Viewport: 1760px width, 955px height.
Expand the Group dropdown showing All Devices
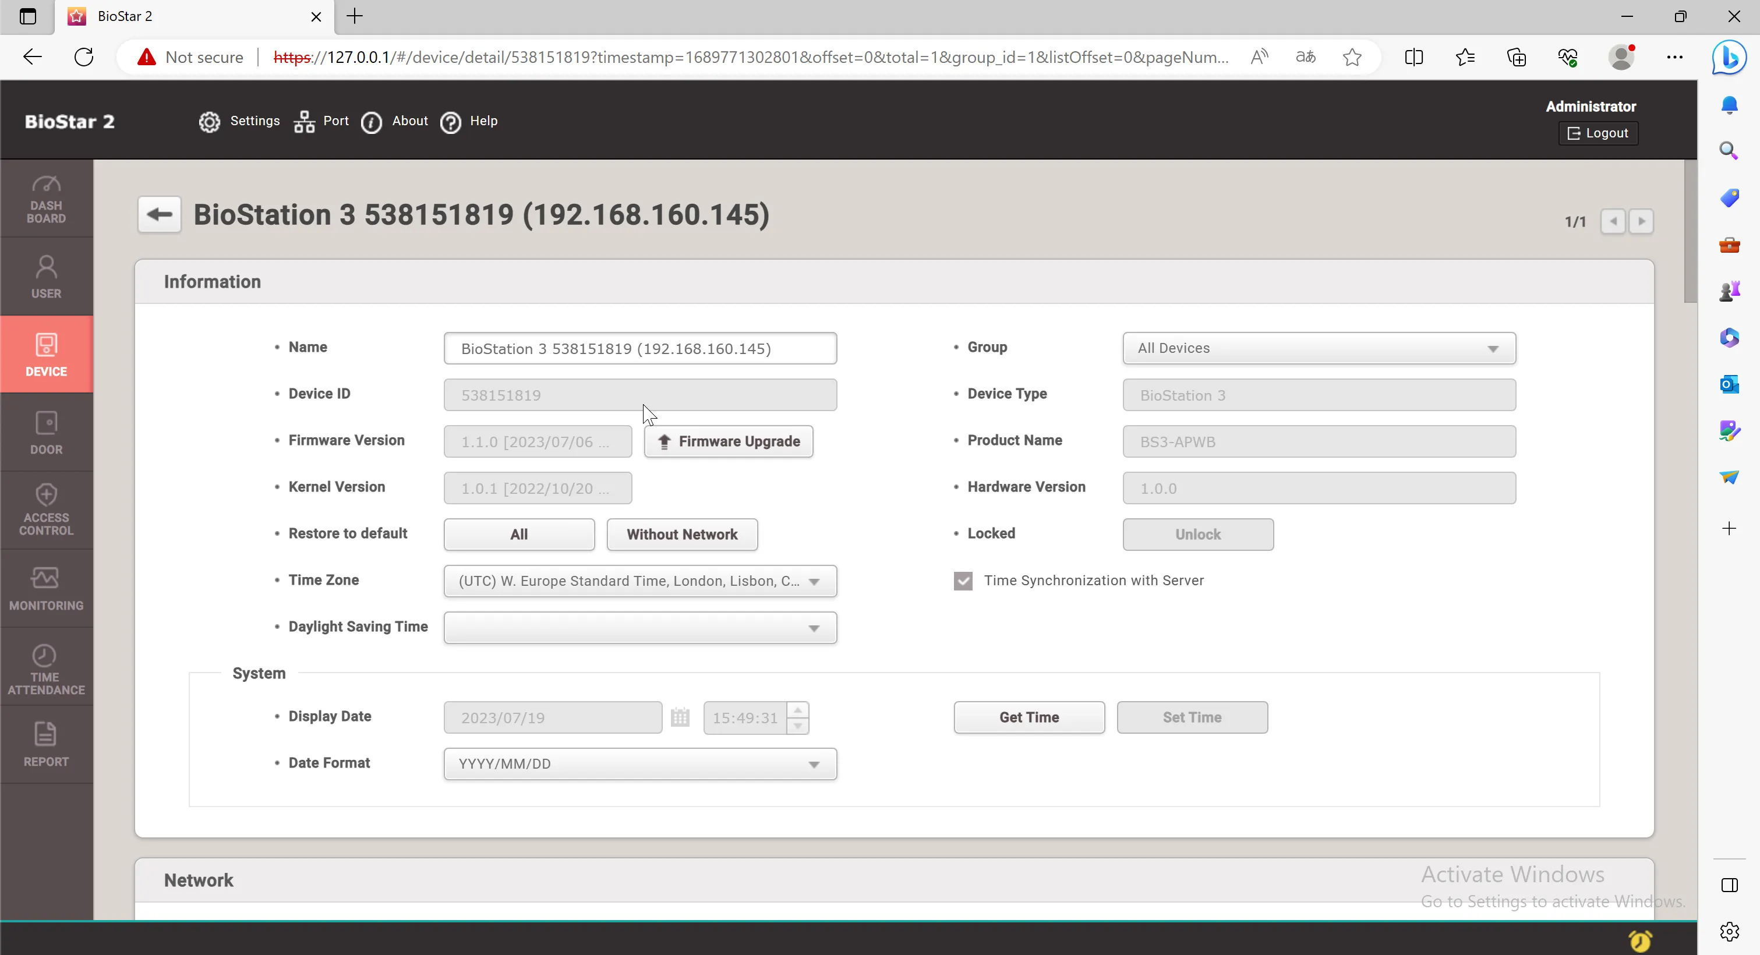click(1319, 348)
